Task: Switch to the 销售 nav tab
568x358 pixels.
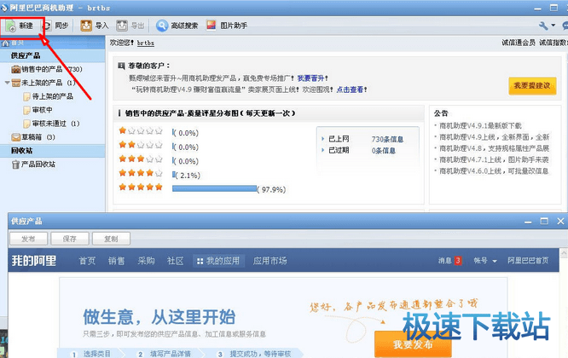Action: 116,261
